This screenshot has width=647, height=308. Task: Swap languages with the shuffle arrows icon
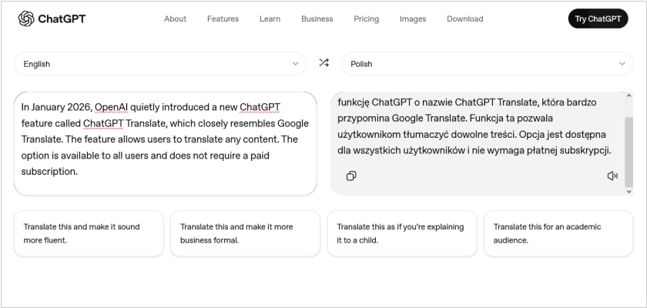(323, 63)
